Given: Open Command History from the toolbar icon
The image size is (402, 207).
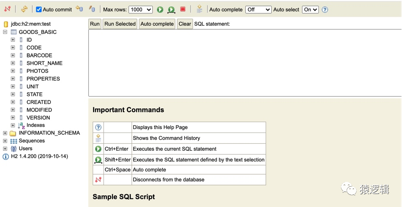Looking at the screenshot, I should click(x=199, y=9).
